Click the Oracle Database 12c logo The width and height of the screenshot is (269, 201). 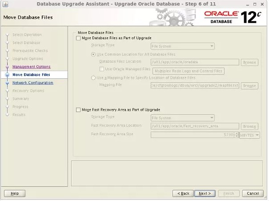[233, 17]
